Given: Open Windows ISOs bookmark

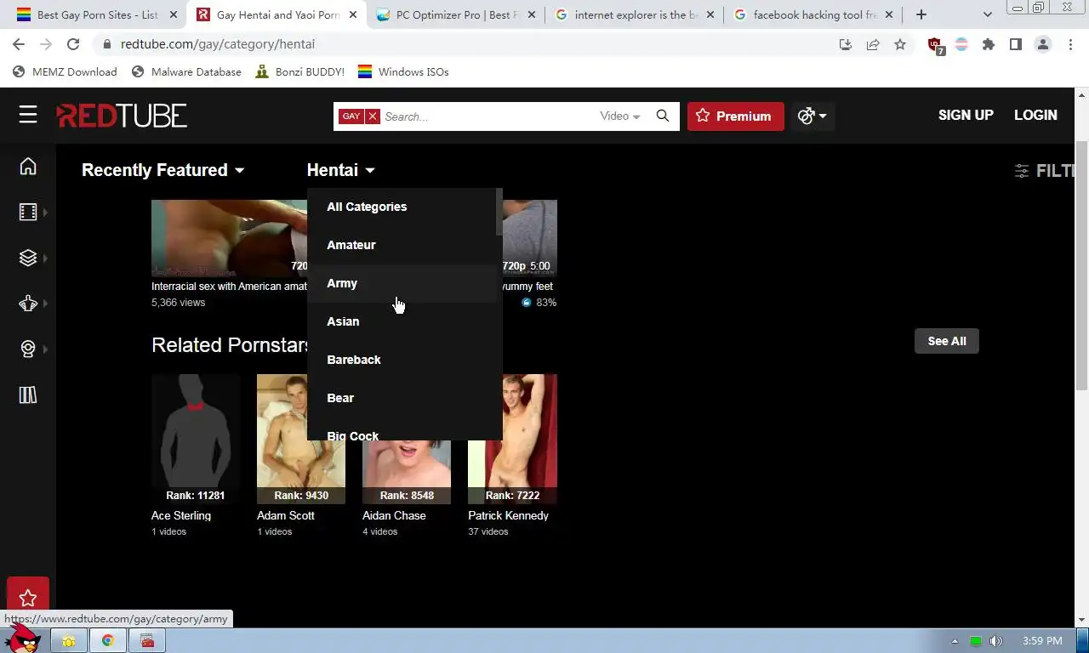Looking at the screenshot, I should pos(403,71).
